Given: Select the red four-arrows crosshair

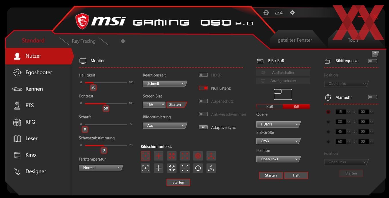Looking at the screenshot, I should point(172,156).
